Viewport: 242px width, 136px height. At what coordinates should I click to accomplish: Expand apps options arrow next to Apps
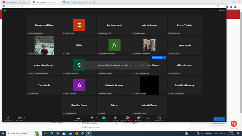(152, 118)
